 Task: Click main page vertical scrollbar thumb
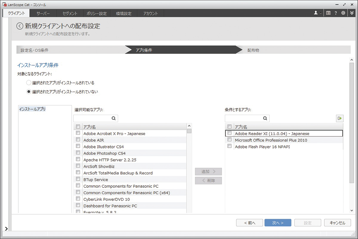pos(352,123)
